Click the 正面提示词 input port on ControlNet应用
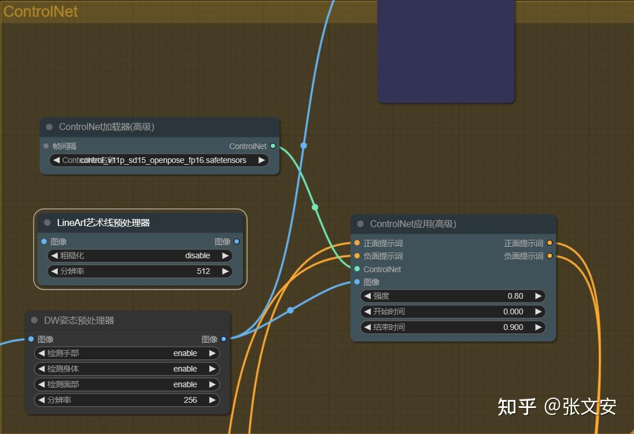Image resolution: width=634 pixels, height=434 pixels. (357, 243)
